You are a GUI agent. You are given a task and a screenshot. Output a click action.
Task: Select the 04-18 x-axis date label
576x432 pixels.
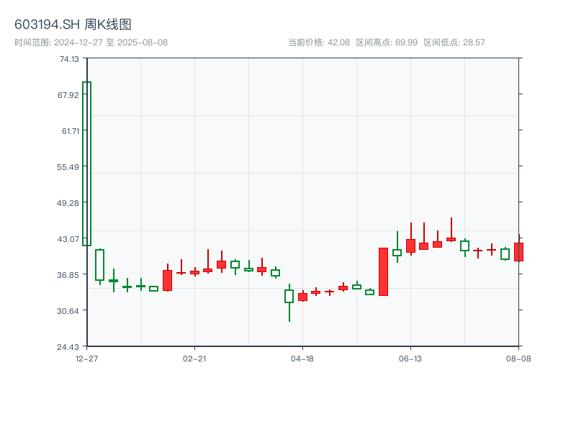tap(302, 358)
